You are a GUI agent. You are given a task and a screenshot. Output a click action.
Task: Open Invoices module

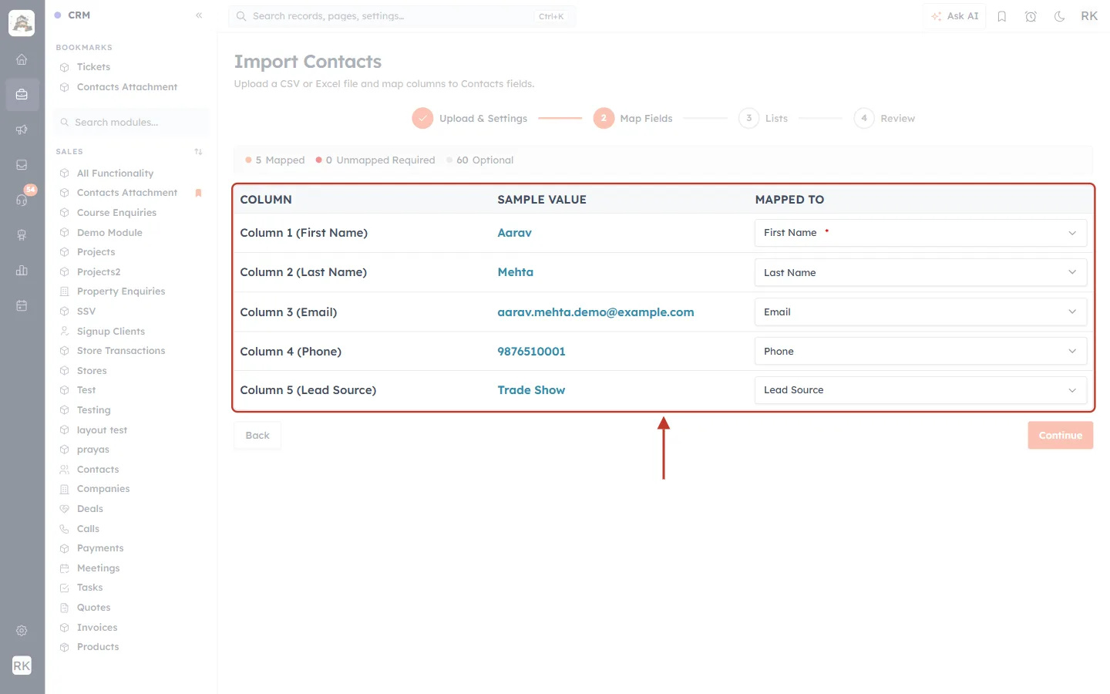click(97, 628)
